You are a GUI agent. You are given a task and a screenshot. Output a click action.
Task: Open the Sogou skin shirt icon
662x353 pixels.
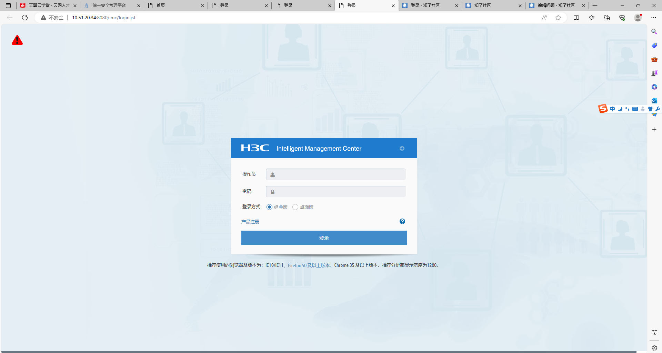650,109
